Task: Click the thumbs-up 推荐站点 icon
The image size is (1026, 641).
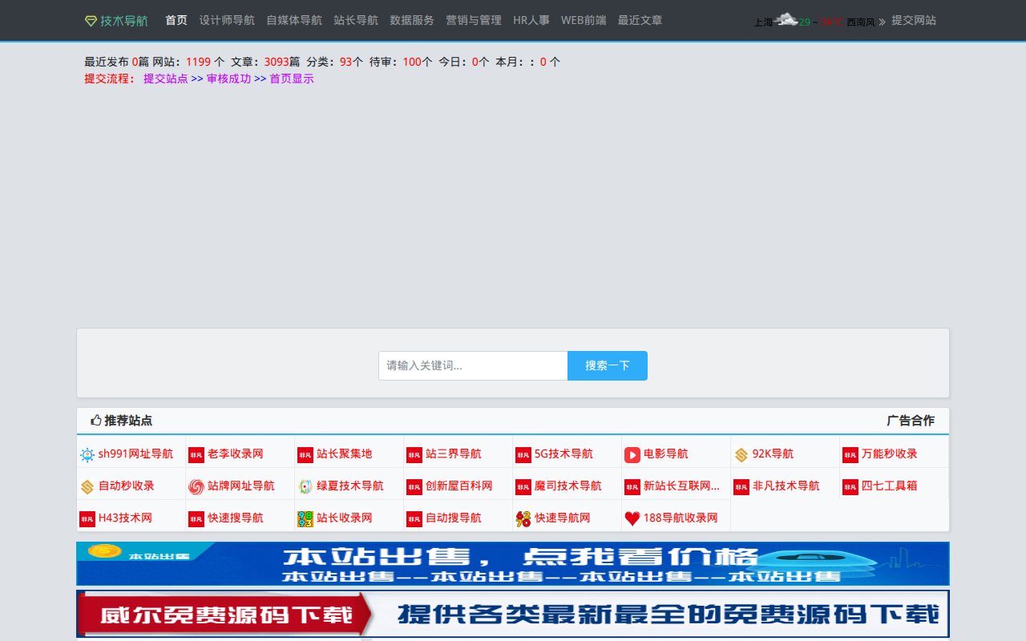Action: click(96, 420)
